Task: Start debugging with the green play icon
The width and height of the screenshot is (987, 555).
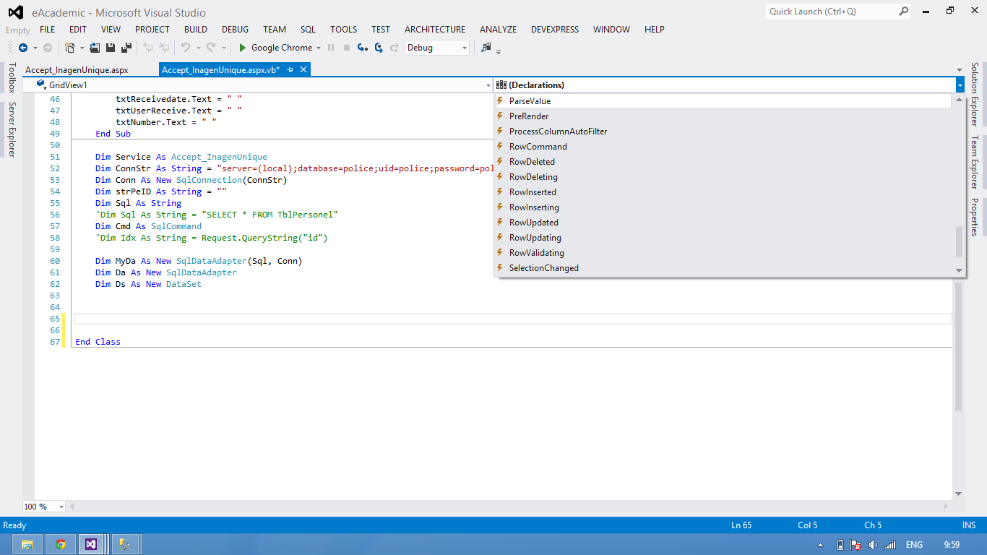Action: pyautogui.click(x=243, y=48)
